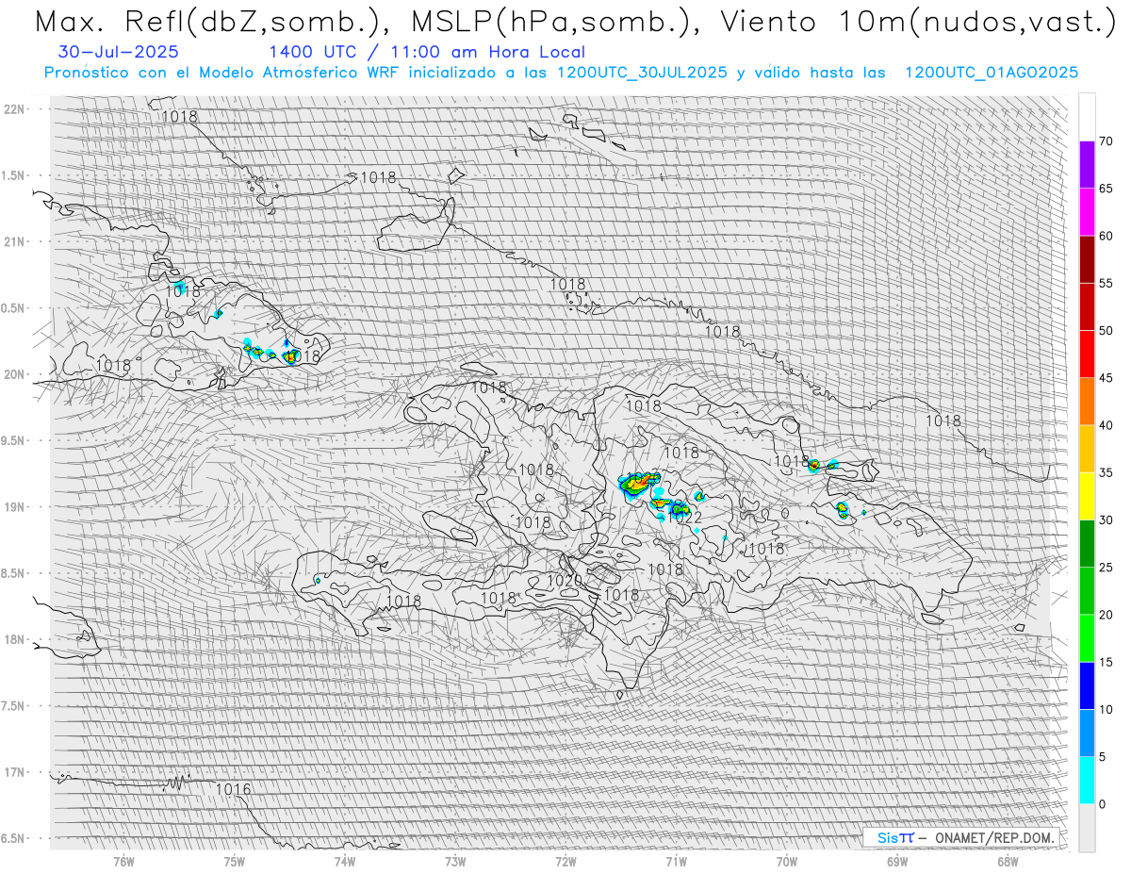
Task: Click the colorbar tick label '40'
Action: (1106, 425)
